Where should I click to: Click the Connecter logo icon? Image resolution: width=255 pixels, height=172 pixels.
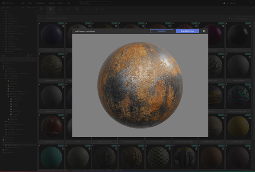pos(4,3)
